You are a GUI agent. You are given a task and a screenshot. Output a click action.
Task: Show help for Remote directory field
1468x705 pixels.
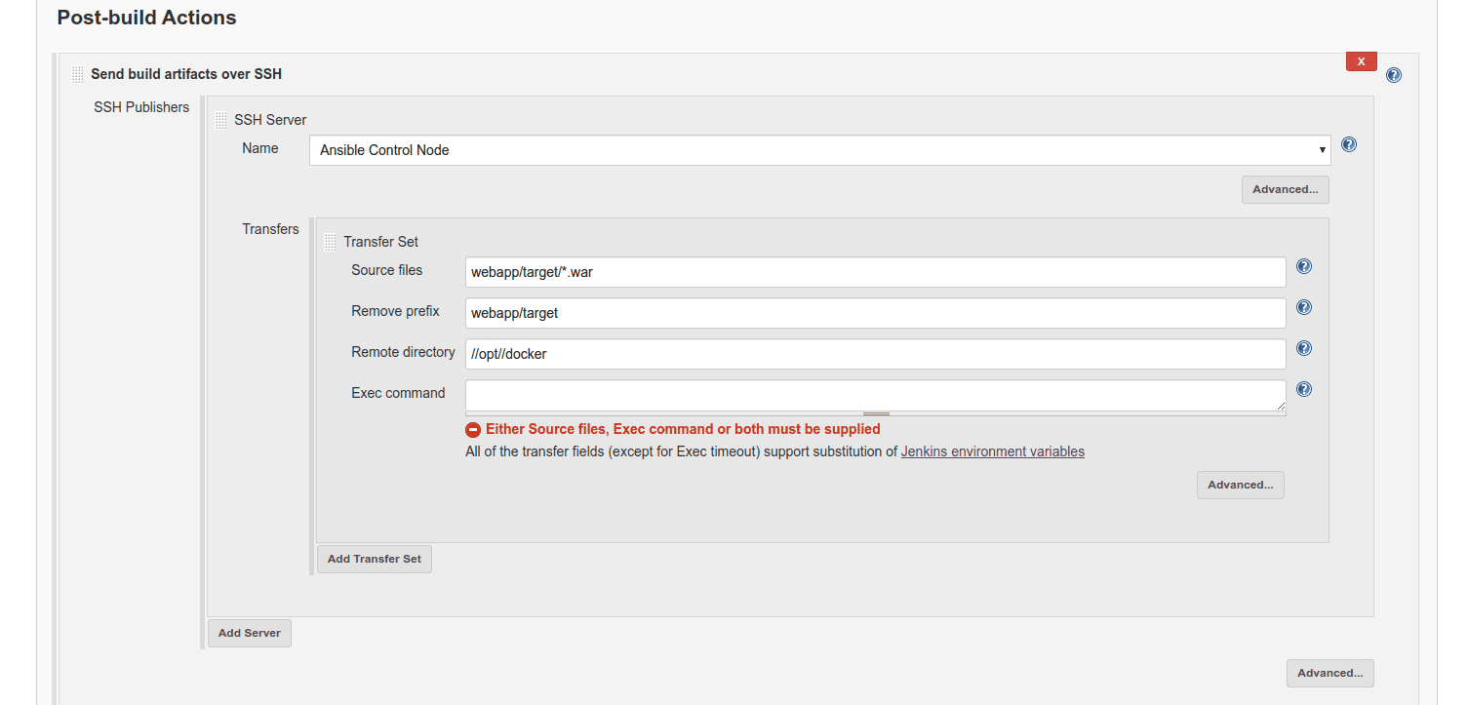pyautogui.click(x=1304, y=349)
